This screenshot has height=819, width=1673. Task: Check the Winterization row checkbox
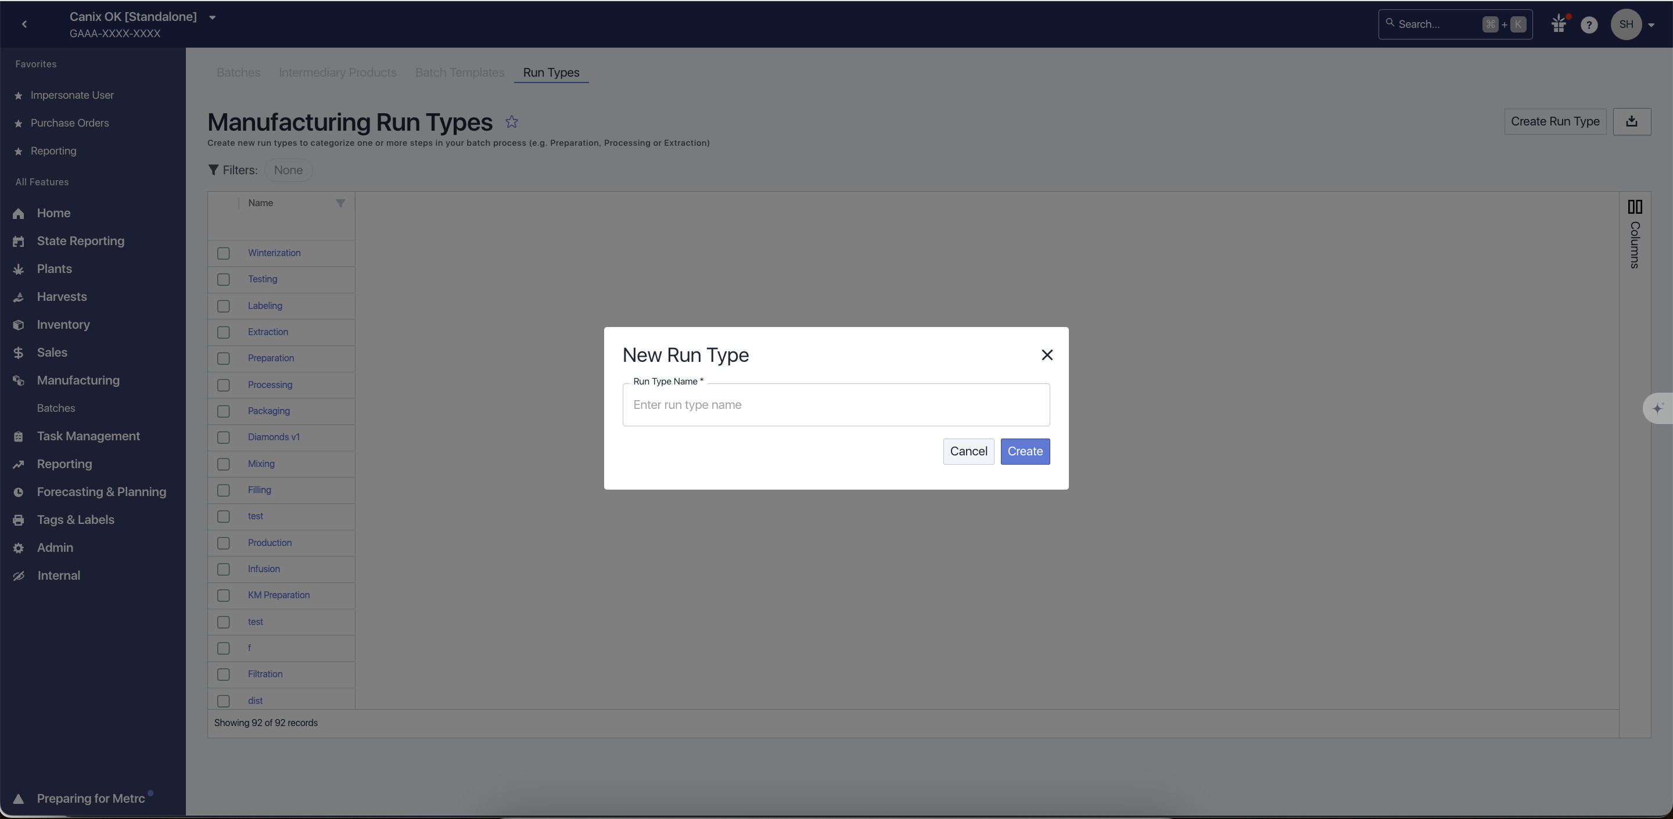click(224, 253)
